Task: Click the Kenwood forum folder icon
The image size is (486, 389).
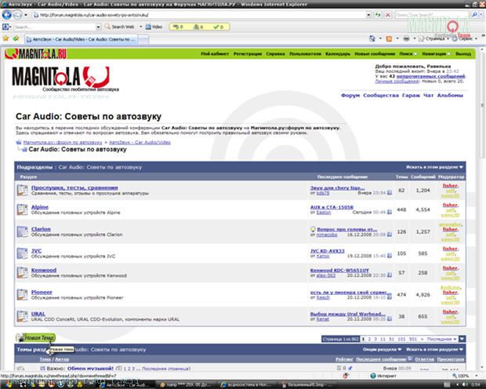Action: click(x=22, y=272)
